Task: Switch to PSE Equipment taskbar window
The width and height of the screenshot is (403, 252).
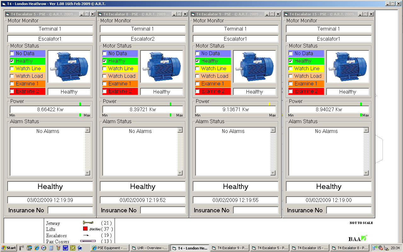Action: 110,248
